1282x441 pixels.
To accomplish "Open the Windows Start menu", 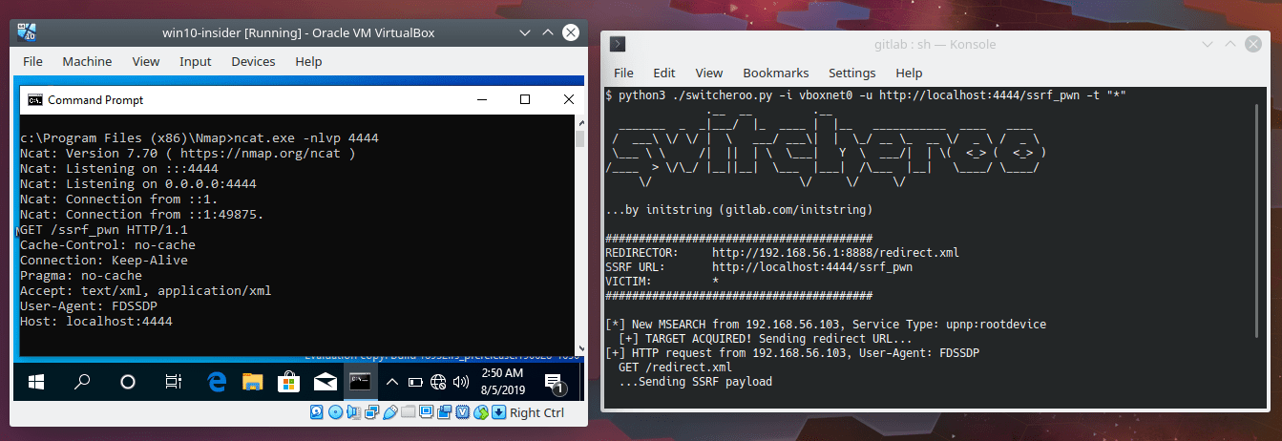I will (x=36, y=383).
